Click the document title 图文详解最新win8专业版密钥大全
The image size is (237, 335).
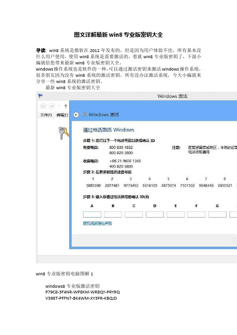pos(118,35)
